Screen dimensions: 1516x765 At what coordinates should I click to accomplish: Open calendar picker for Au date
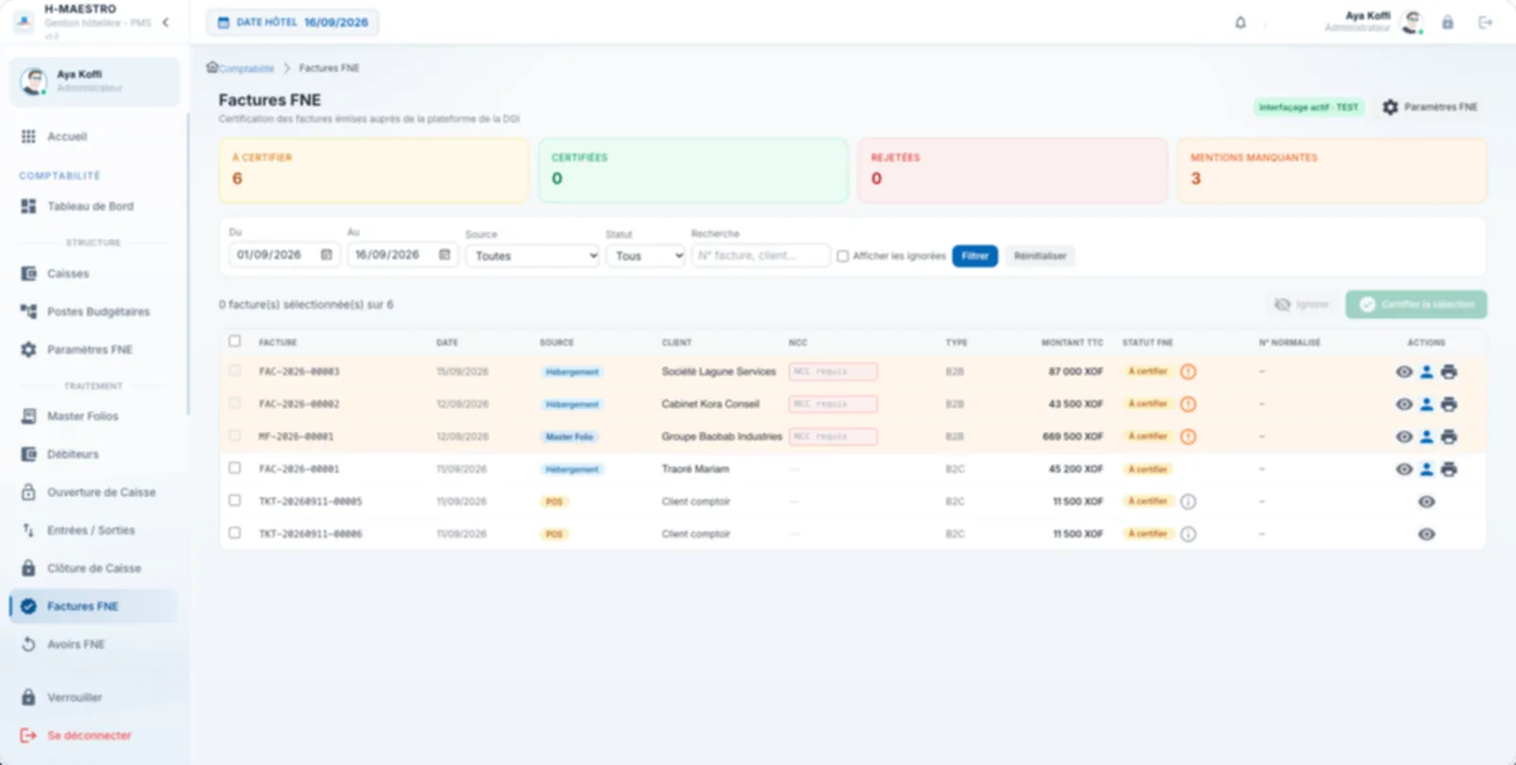(444, 255)
